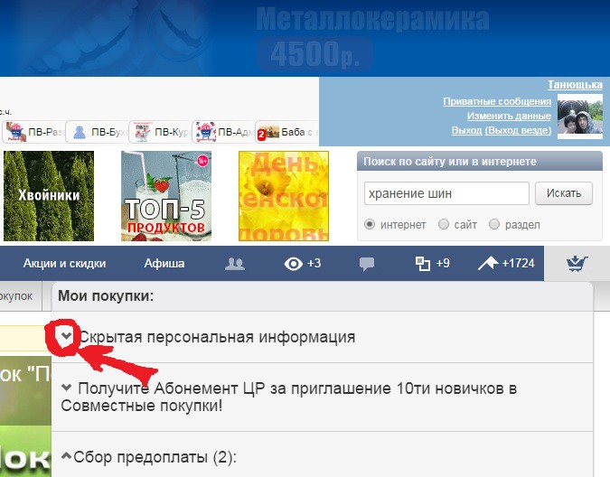Screen dimensions: 610x477
Task: Click the search field containing хранение шин
Action: point(446,193)
